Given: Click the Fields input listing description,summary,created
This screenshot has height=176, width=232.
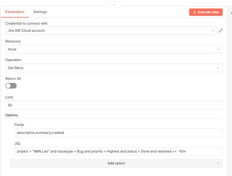Looking at the screenshot, I should (85, 132).
